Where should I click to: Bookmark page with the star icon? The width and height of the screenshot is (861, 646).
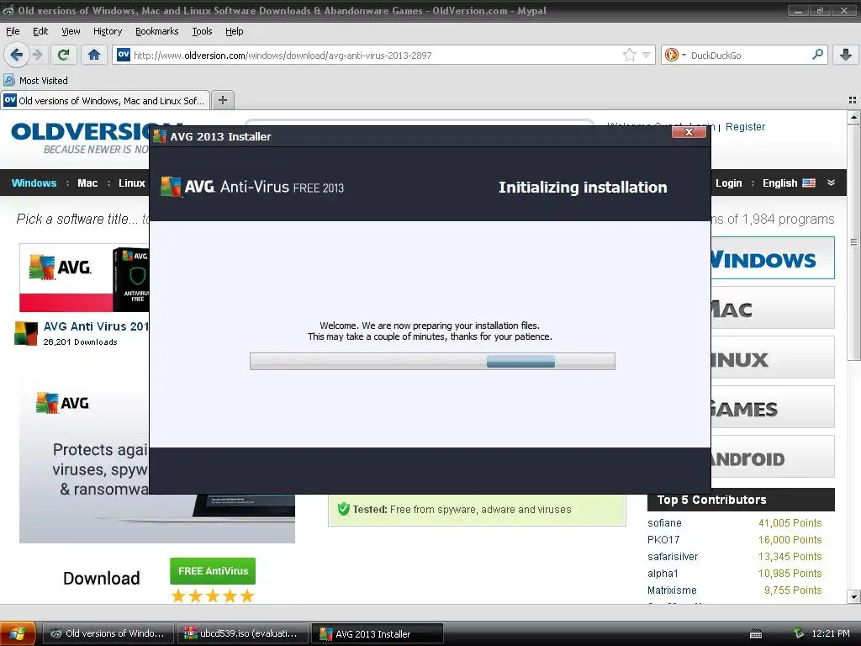(x=629, y=55)
